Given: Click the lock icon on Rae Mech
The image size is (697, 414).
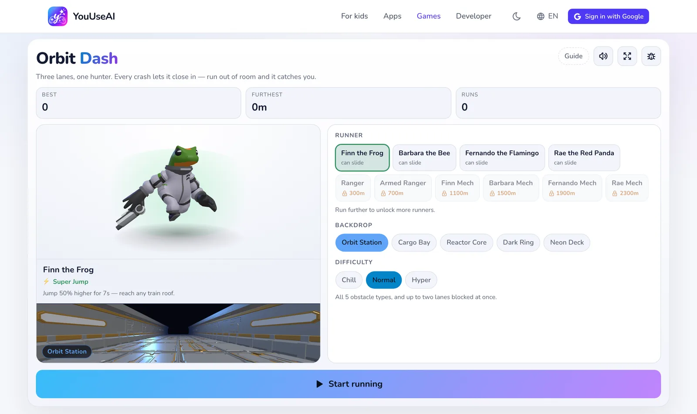Looking at the screenshot, I should coord(615,193).
